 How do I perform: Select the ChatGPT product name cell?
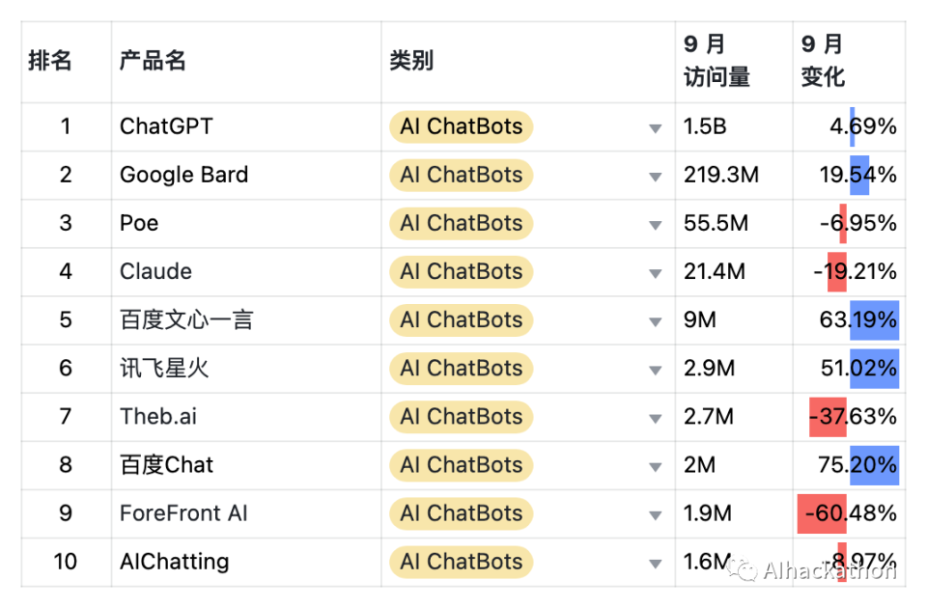(x=166, y=126)
